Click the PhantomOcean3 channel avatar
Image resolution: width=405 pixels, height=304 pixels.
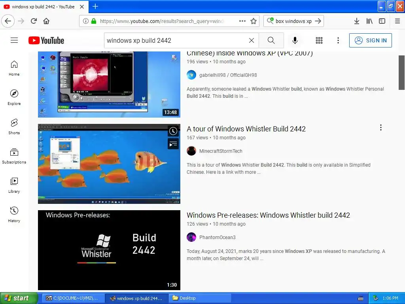pyautogui.click(x=191, y=237)
